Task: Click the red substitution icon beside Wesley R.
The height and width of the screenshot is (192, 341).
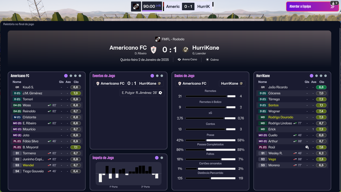Action: click(295, 153)
